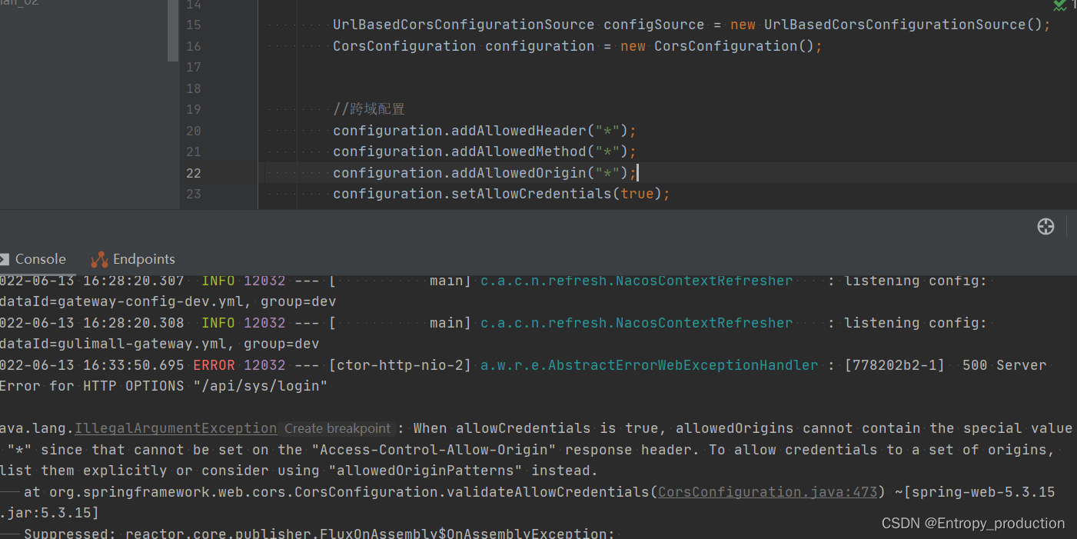Image resolution: width=1077 pixels, height=539 pixels.
Task: Open the Console tab
Action: 32,259
